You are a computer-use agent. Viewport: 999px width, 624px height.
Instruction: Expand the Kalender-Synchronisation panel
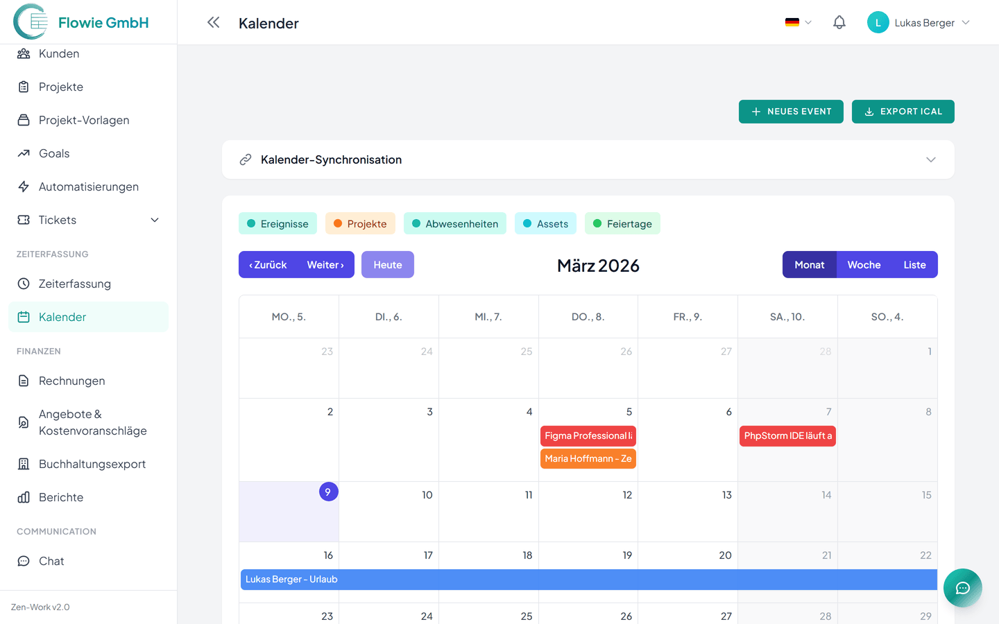pyautogui.click(x=931, y=159)
